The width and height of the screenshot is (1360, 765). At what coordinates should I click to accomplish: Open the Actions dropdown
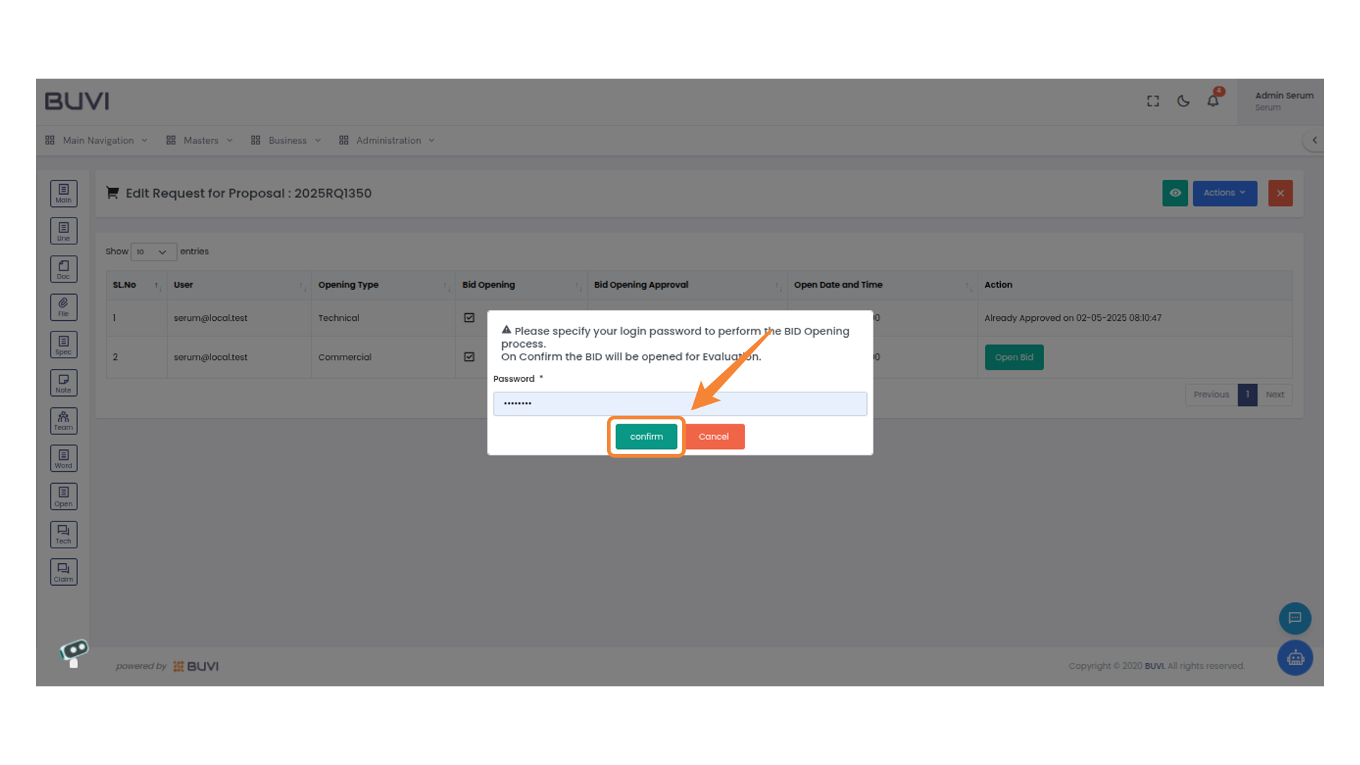pyautogui.click(x=1225, y=193)
